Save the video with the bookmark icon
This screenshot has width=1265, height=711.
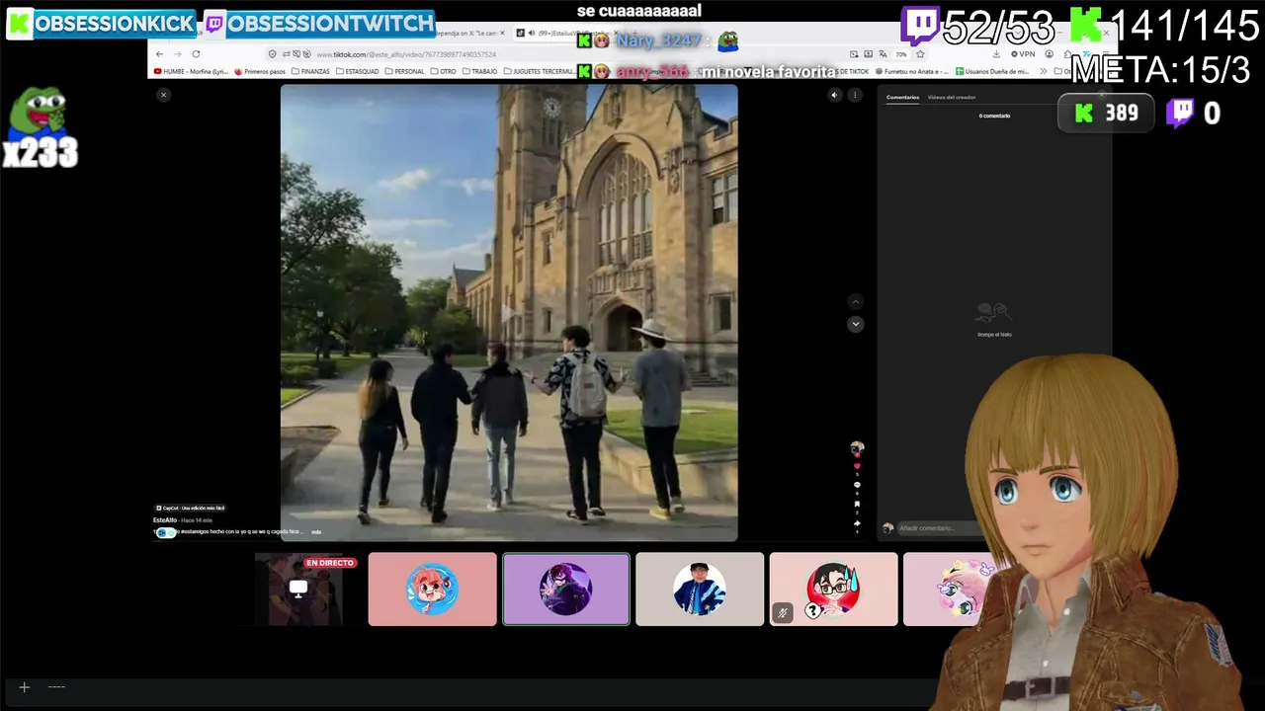[x=857, y=504]
